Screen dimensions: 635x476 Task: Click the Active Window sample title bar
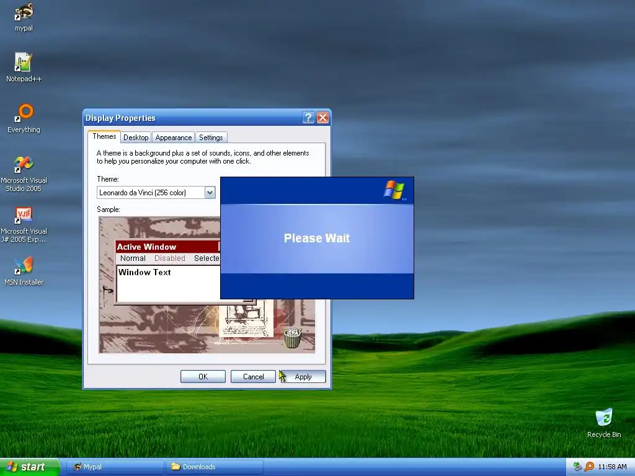[167, 247]
